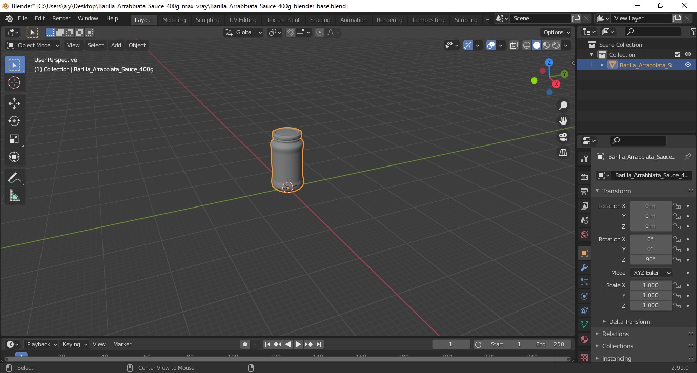Image resolution: width=697 pixels, height=373 pixels.
Task: Open the Edit menu
Action: (x=39, y=18)
